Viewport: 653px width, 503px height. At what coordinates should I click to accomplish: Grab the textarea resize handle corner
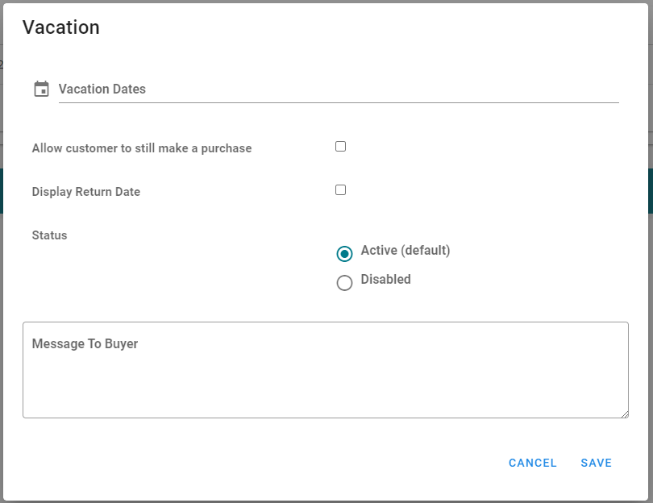point(625,414)
